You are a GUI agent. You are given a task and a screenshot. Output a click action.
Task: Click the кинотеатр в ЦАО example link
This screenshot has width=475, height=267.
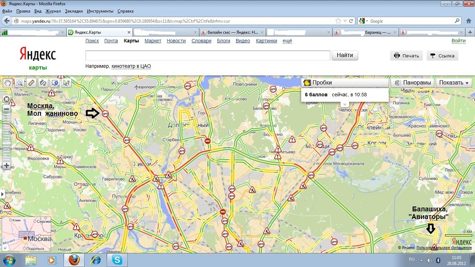click(131, 66)
